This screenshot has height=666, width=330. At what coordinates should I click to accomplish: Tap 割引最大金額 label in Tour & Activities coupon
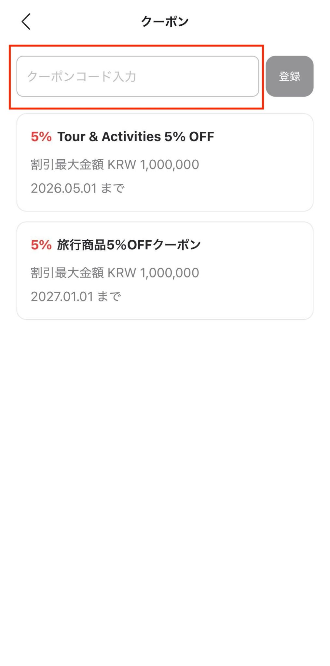coord(67,165)
